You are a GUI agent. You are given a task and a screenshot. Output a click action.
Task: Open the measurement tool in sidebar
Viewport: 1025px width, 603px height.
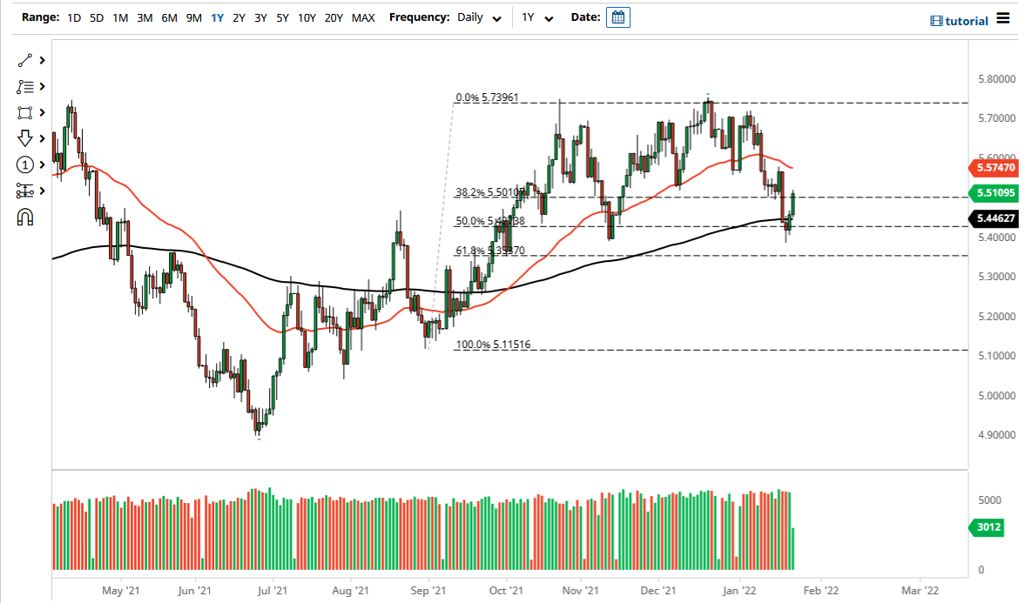click(25, 191)
